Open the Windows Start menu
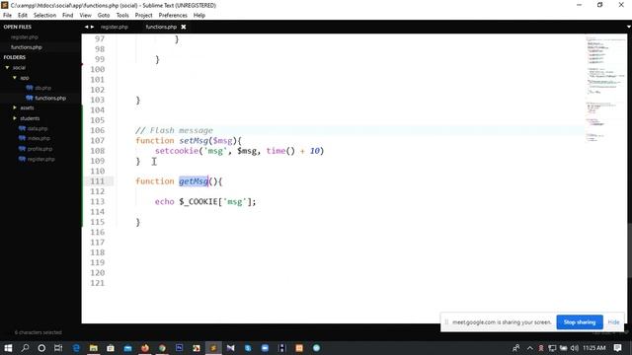 (x=8, y=348)
